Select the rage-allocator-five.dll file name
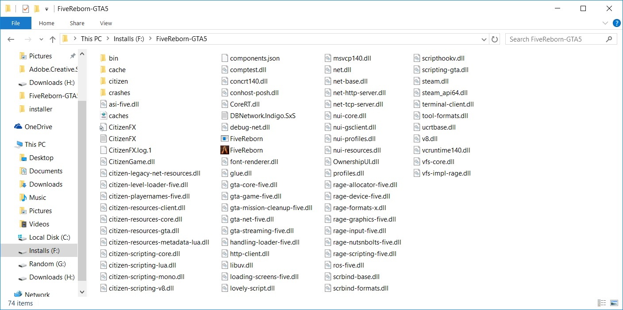 [x=365, y=185]
